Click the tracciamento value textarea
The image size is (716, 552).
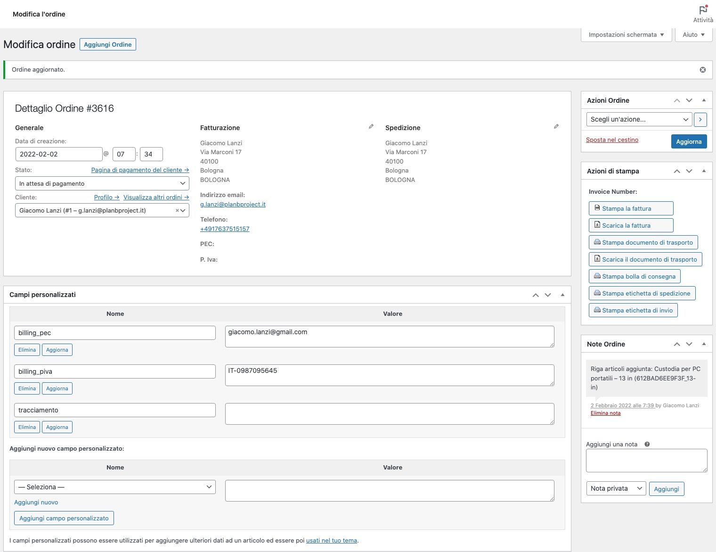tap(390, 414)
